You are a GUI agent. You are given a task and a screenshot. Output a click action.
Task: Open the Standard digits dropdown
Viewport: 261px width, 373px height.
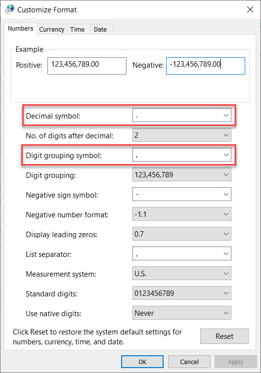182,293
